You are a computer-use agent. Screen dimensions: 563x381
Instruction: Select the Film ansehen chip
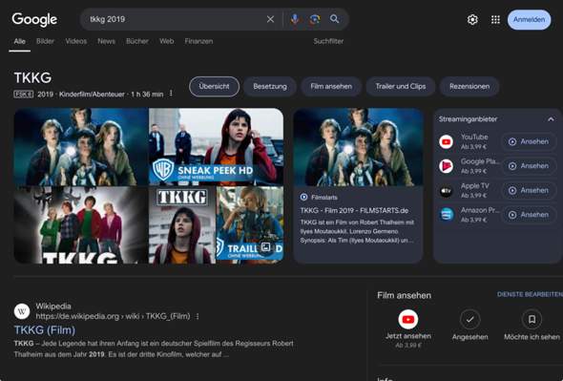331,87
